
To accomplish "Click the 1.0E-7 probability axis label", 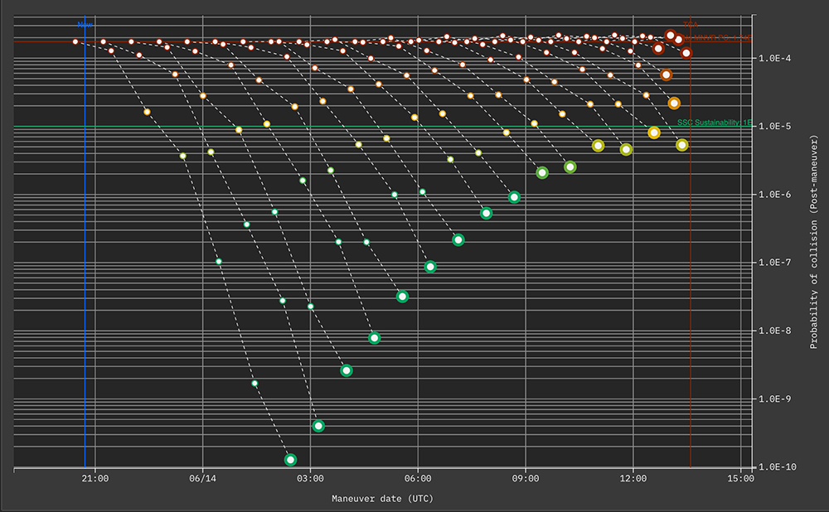I will pyautogui.click(x=775, y=263).
